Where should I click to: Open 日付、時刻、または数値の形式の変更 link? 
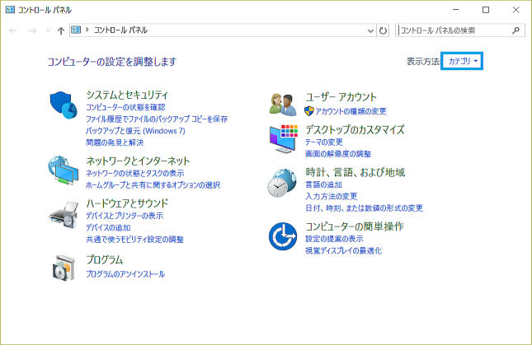point(364,207)
